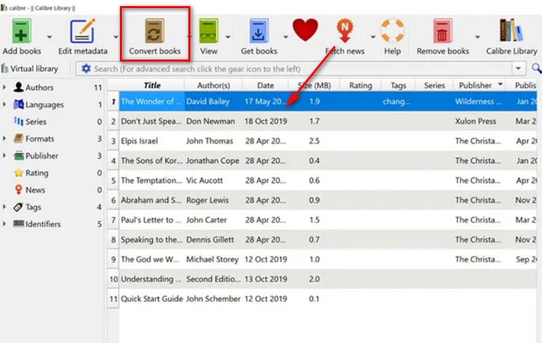Sort by the Publisher column header
The width and height of the screenshot is (542, 343).
[x=480, y=85]
